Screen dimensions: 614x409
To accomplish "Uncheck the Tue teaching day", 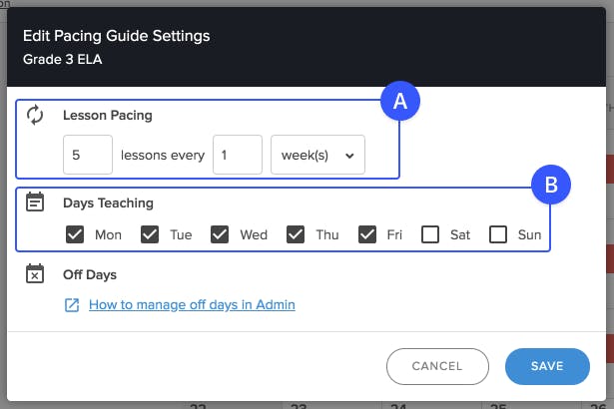I will pos(150,234).
